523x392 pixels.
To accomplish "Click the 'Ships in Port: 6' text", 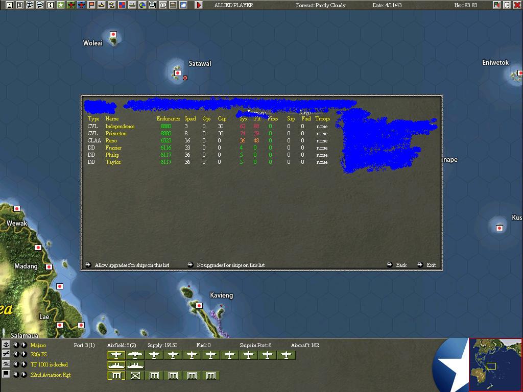I will (x=255, y=345).
